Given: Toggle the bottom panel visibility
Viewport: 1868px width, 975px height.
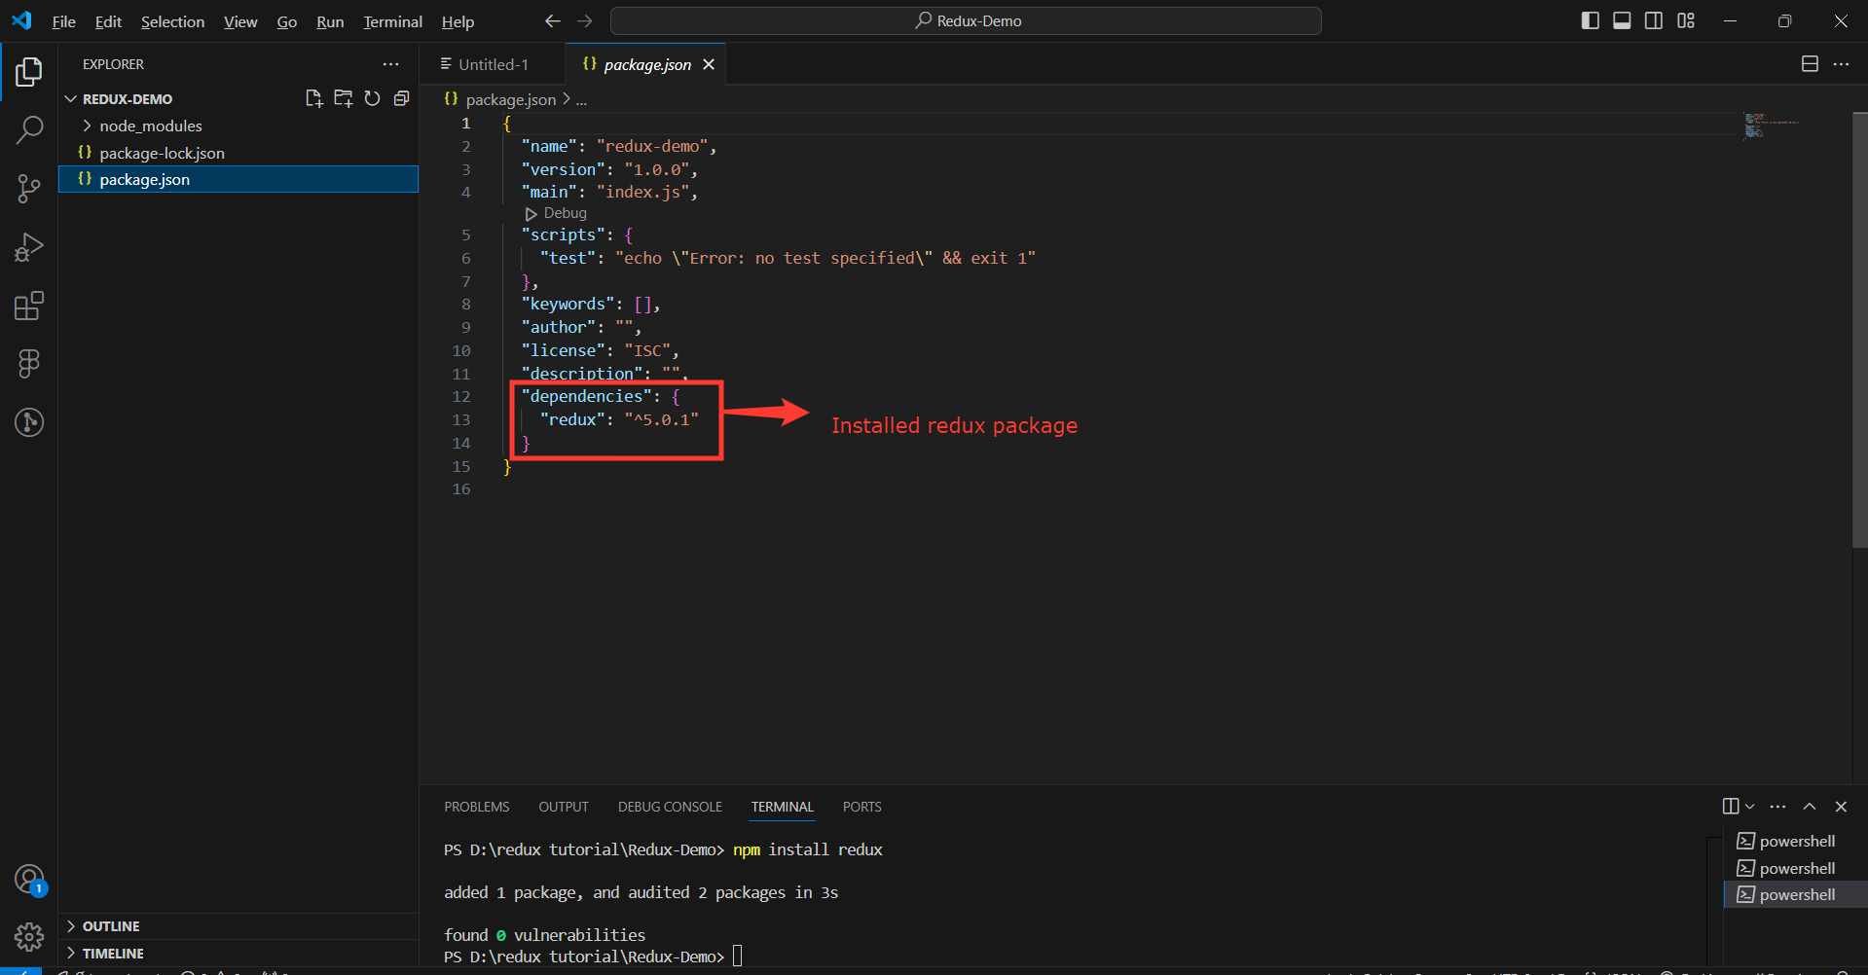Looking at the screenshot, I should coord(1622,20).
